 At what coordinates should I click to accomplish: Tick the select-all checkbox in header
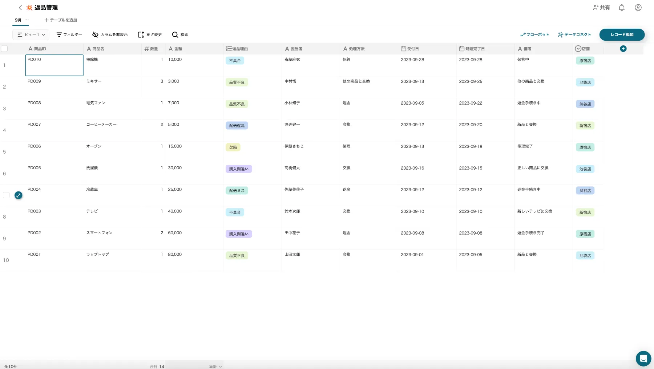(4, 49)
